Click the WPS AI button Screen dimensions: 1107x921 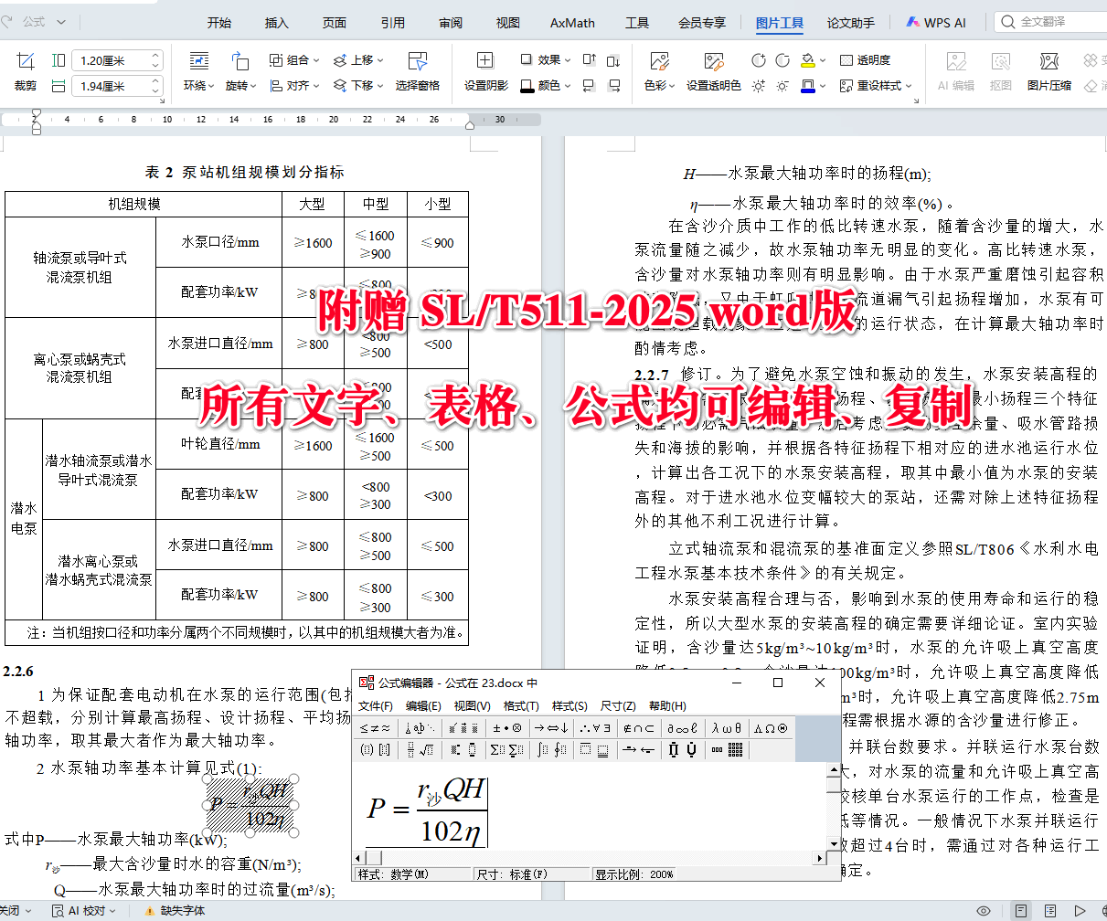click(x=936, y=23)
